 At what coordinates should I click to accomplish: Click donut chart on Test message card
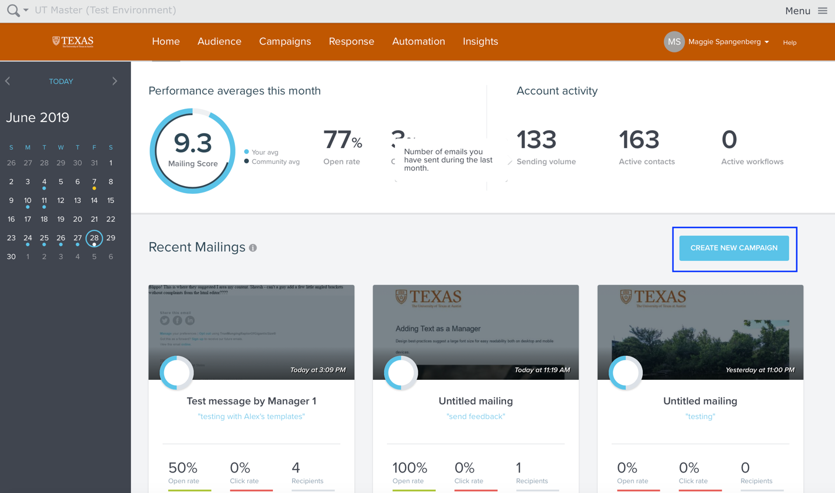(x=176, y=372)
